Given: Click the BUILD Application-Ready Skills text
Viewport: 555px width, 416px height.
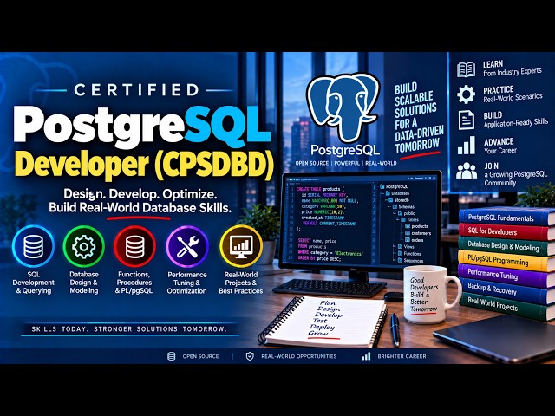Looking at the screenshot, I should 516,120.
